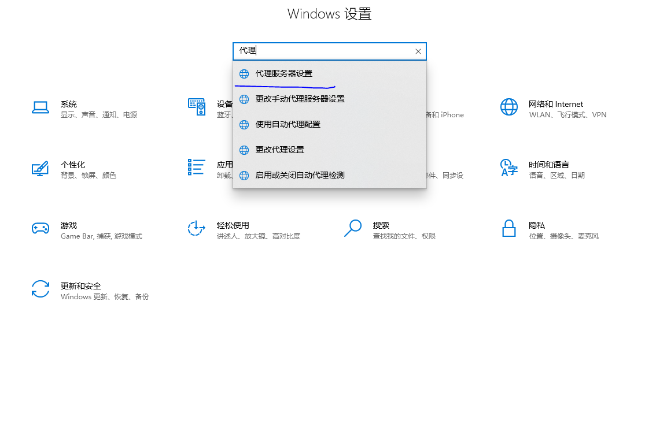Open 网络和 Internet globe icon

point(508,107)
